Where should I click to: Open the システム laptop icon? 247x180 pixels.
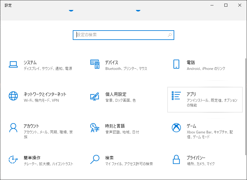click(13, 64)
